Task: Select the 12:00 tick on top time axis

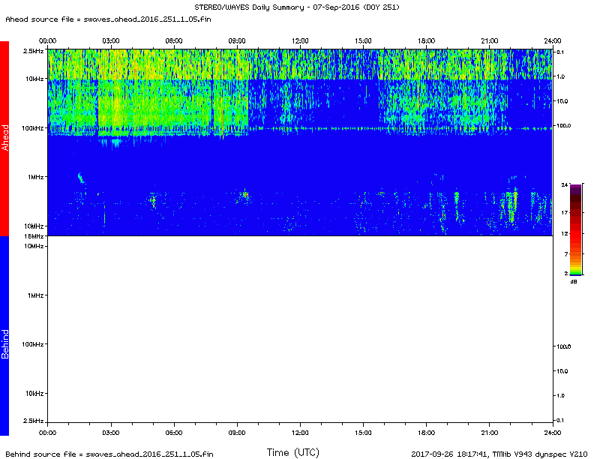Action: 300,40
